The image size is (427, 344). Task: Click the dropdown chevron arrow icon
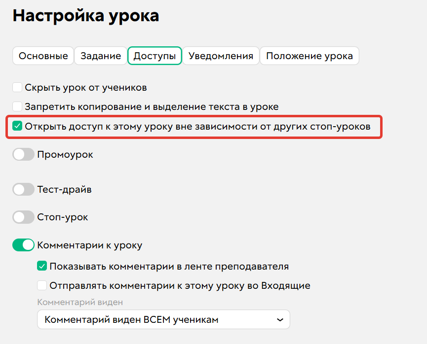point(281,319)
